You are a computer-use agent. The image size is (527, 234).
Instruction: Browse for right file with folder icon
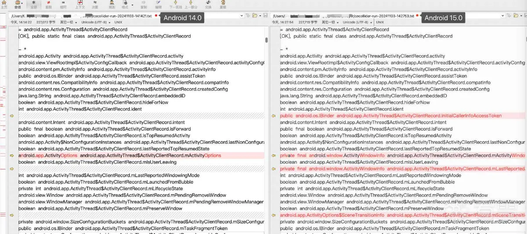tap(516, 16)
